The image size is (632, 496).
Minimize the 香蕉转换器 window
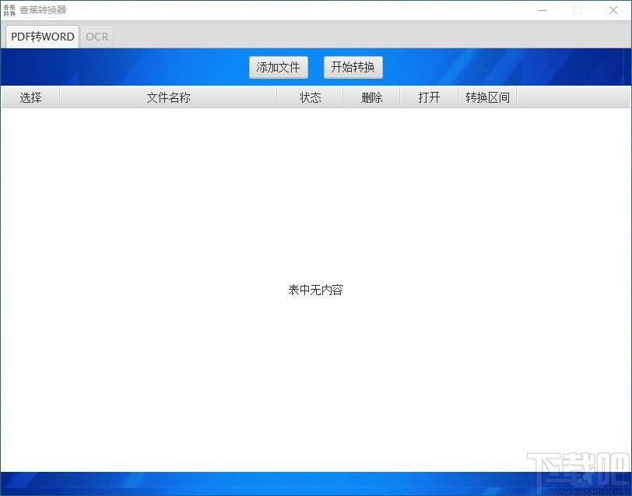coord(542,10)
